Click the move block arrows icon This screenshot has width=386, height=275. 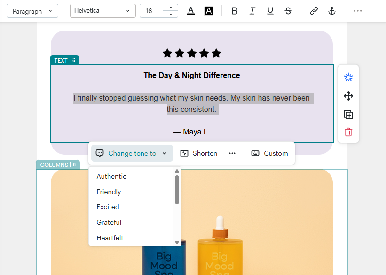[348, 96]
